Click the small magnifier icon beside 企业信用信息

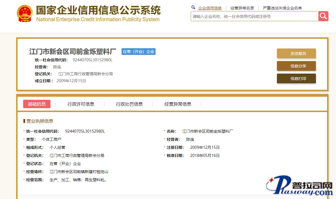(193, 8)
